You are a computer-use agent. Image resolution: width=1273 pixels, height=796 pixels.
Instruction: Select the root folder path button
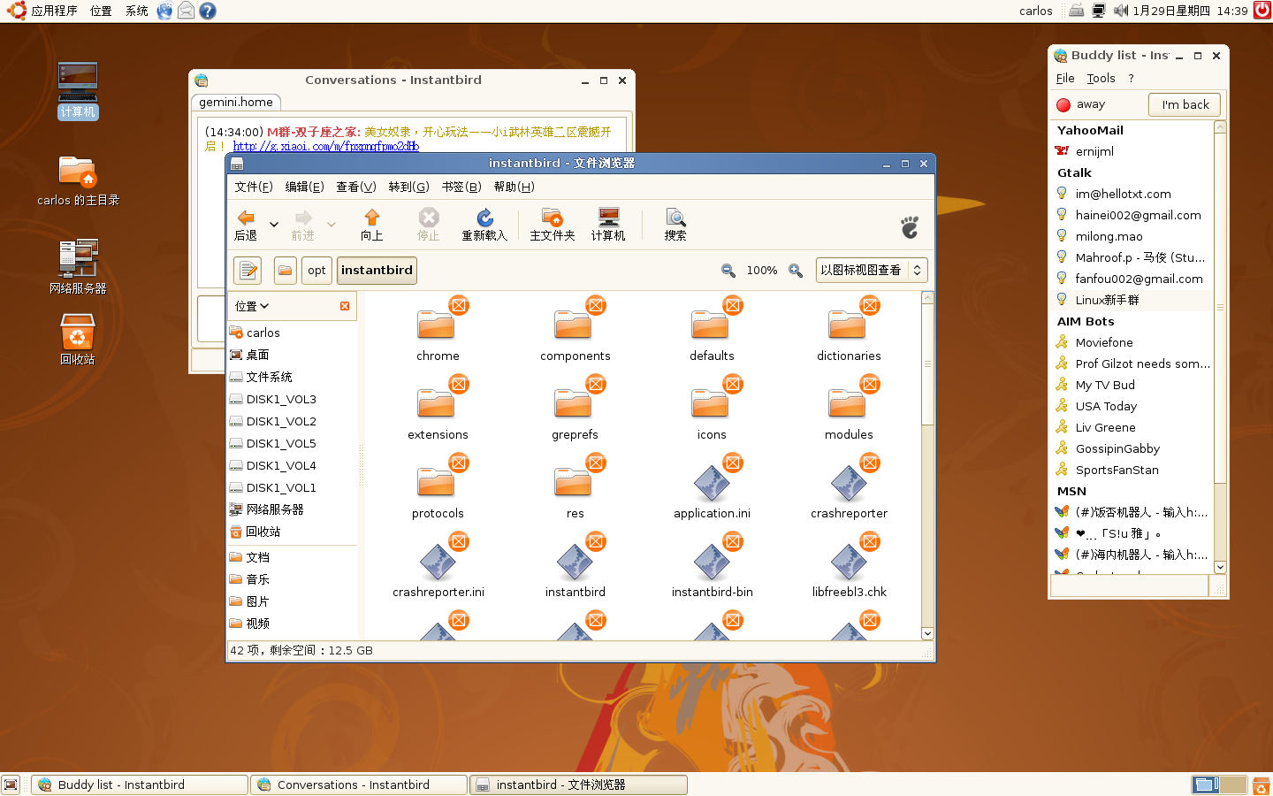click(x=285, y=271)
